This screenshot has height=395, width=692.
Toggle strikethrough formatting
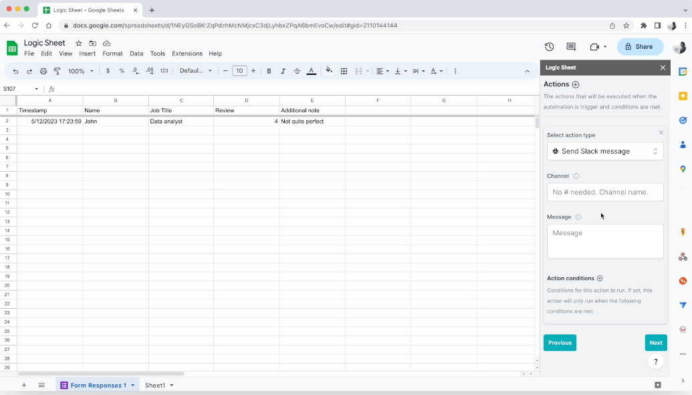point(297,70)
